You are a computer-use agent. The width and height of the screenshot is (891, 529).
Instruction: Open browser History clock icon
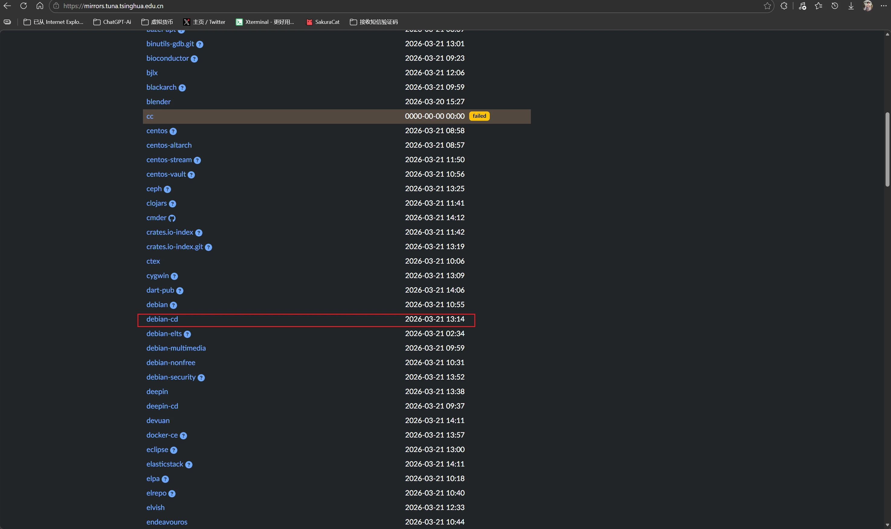[835, 6]
